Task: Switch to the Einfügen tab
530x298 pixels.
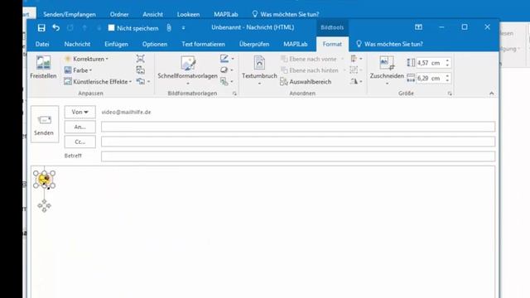Action: tap(116, 44)
